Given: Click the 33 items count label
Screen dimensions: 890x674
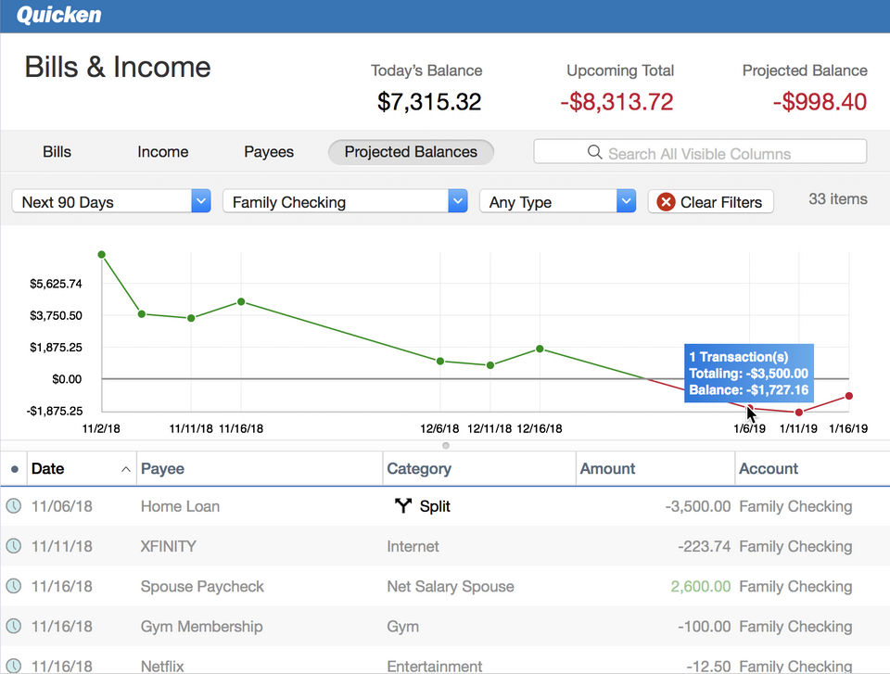Looking at the screenshot, I should (x=838, y=198).
